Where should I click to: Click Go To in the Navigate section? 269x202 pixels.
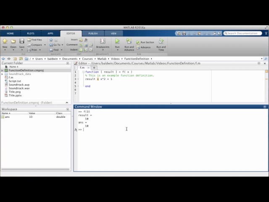[x=55, y=45]
